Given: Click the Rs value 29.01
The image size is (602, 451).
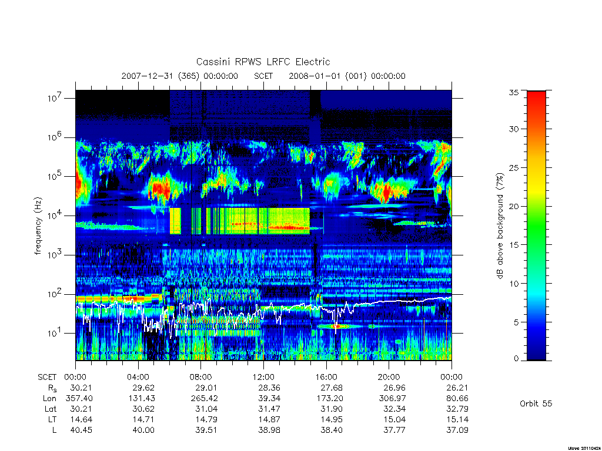Looking at the screenshot, I should [206, 388].
